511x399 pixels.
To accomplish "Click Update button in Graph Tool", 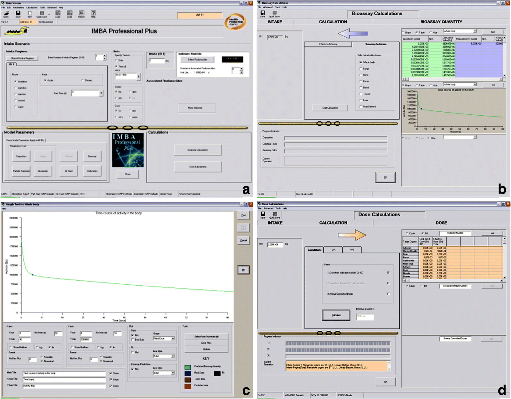I will click(206, 349).
